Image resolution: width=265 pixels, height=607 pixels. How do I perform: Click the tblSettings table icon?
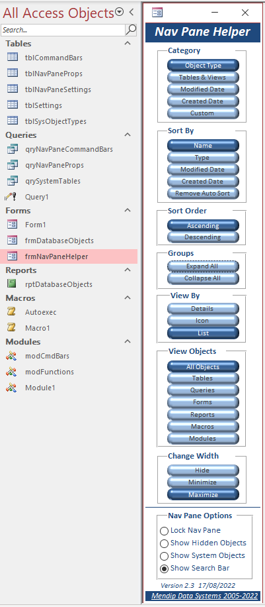tap(13, 105)
